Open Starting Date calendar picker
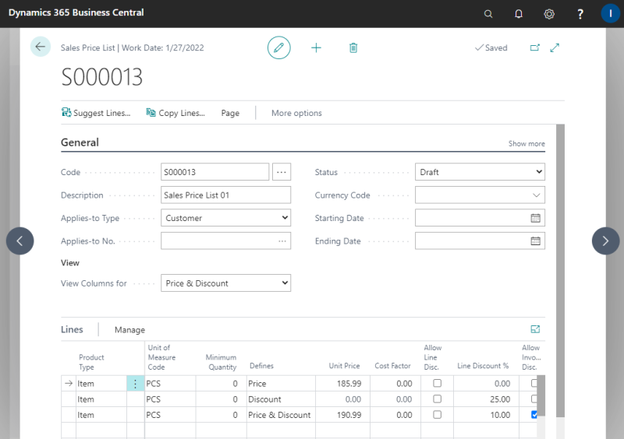The image size is (624, 439). [x=535, y=218]
